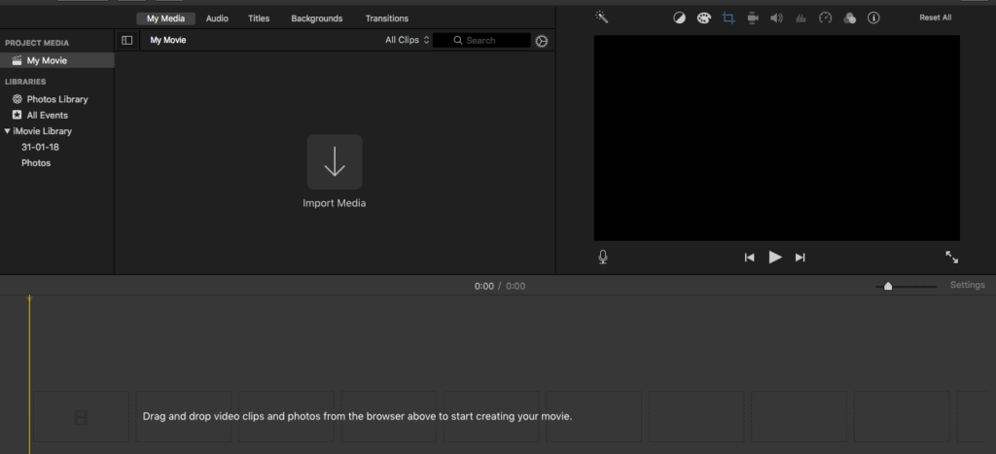The height and width of the screenshot is (454, 996).
Task: Show clip information
Action: coord(873,18)
